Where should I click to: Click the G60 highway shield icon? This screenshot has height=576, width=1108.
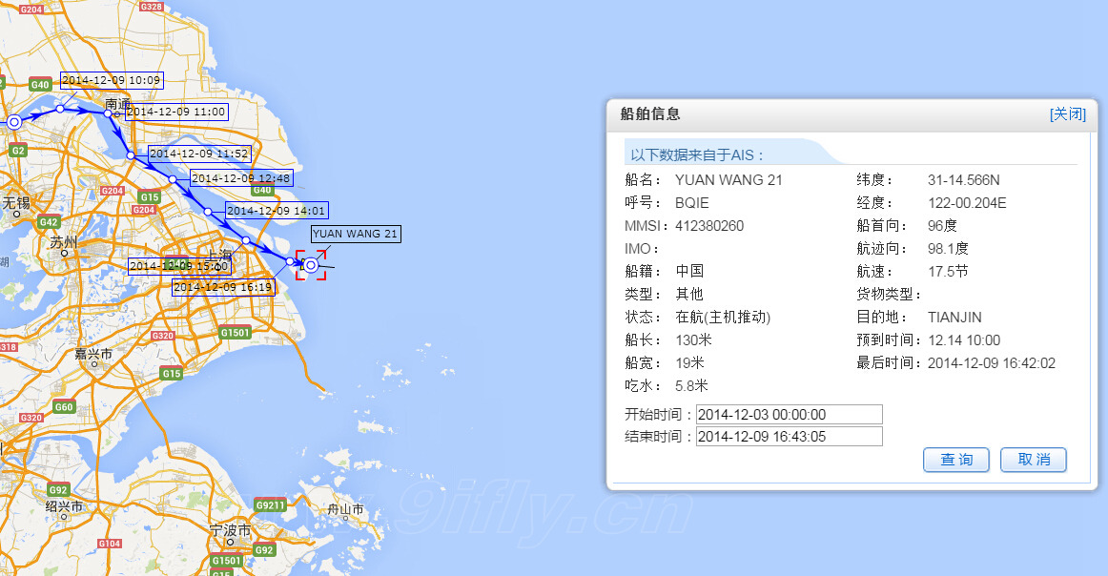point(63,407)
